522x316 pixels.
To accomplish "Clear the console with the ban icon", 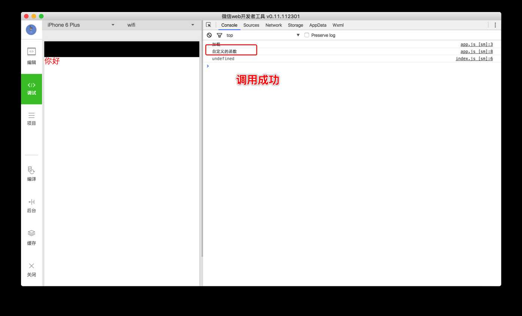I will tap(209, 35).
